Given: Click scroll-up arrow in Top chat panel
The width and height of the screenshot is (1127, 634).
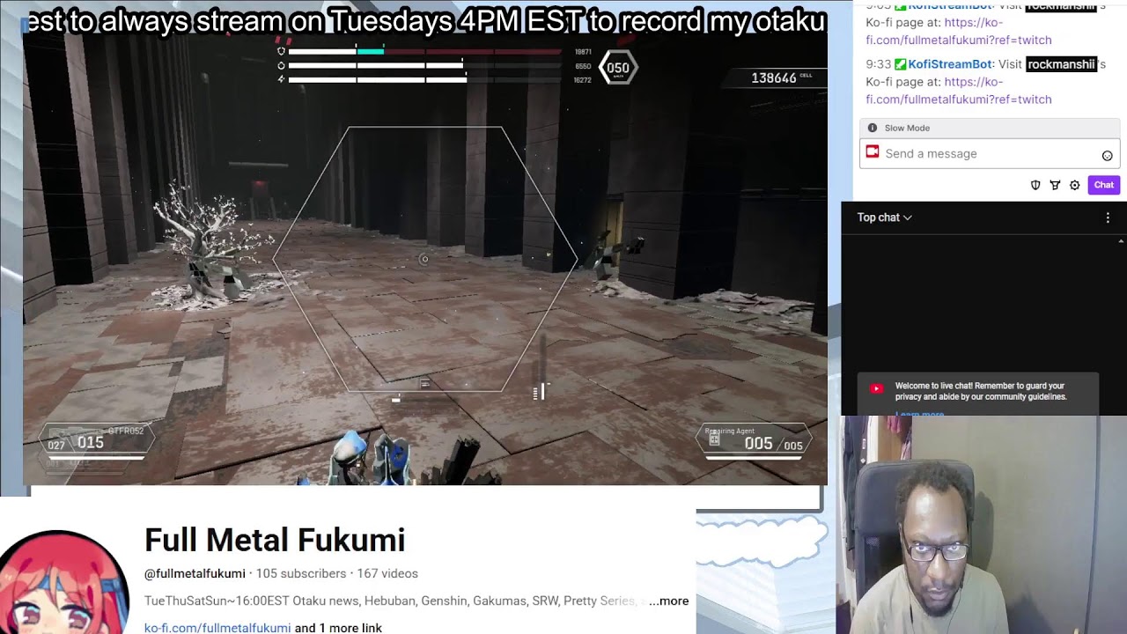Looking at the screenshot, I should click(x=1121, y=240).
